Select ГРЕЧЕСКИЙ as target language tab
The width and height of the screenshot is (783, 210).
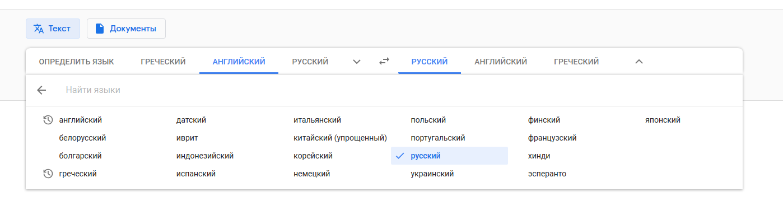click(x=576, y=62)
